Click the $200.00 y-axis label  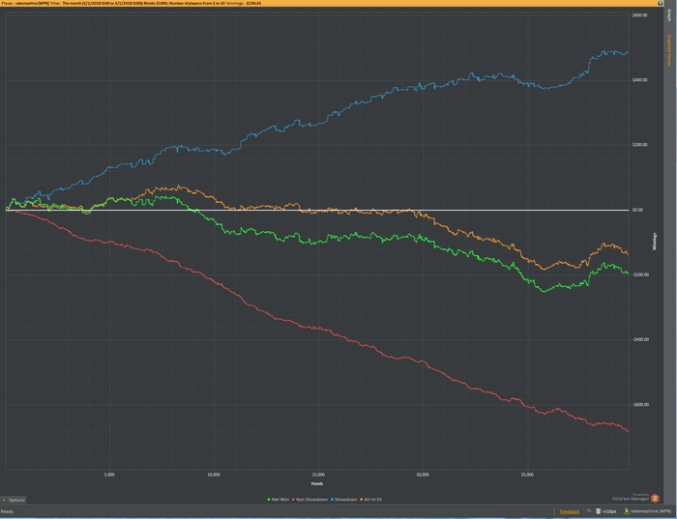(x=640, y=145)
